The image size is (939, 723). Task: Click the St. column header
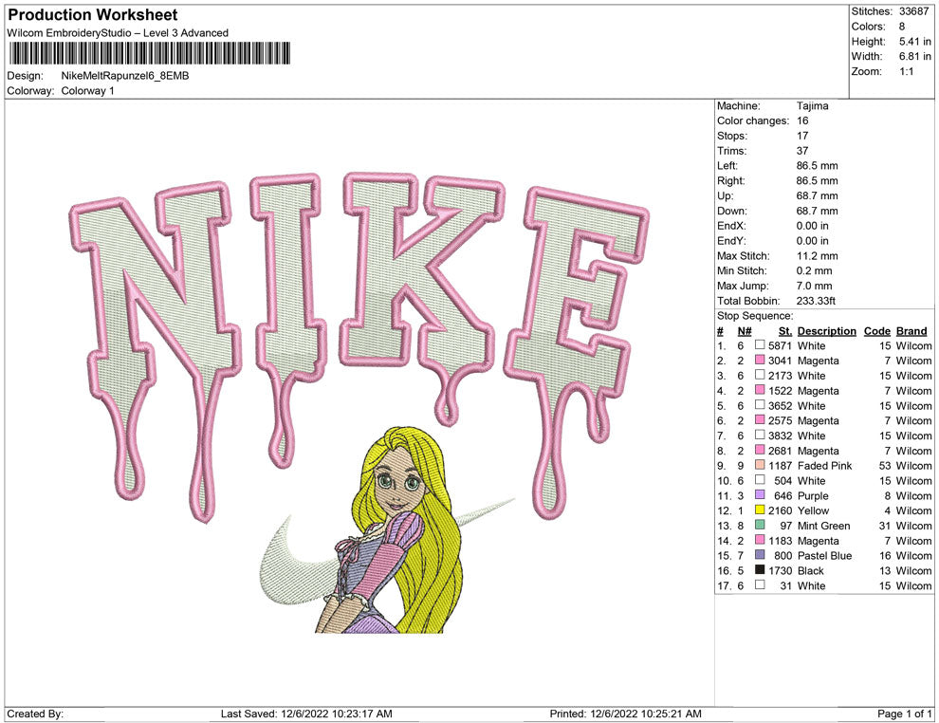(785, 330)
